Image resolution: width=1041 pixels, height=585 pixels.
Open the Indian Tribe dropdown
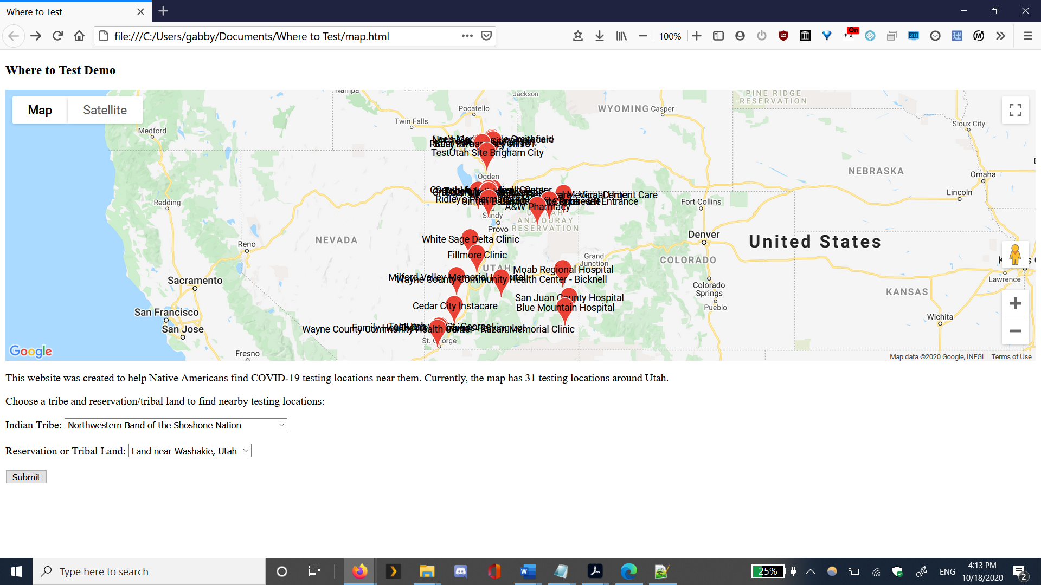coord(176,425)
